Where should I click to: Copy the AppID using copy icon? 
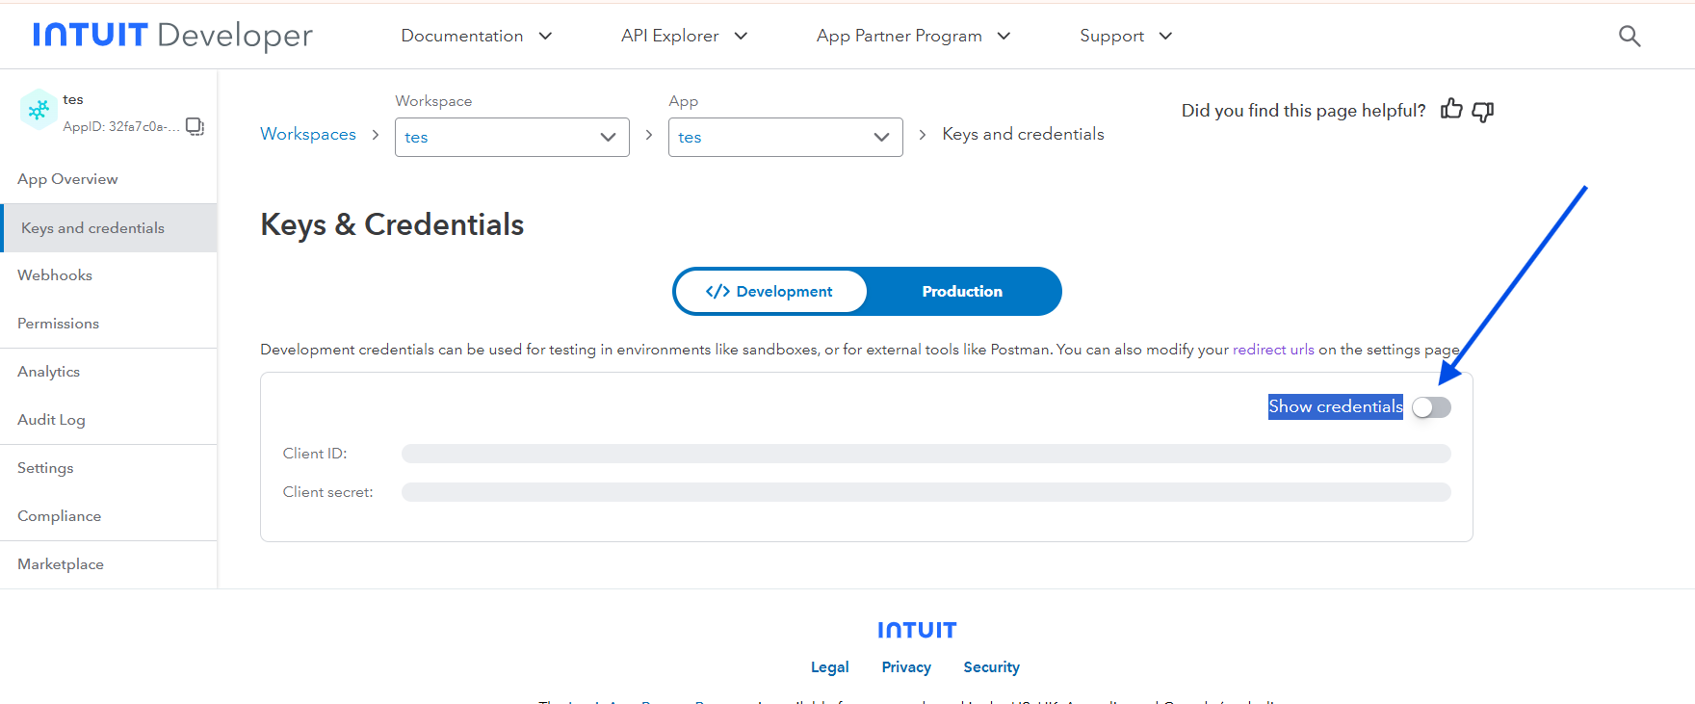(x=195, y=126)
